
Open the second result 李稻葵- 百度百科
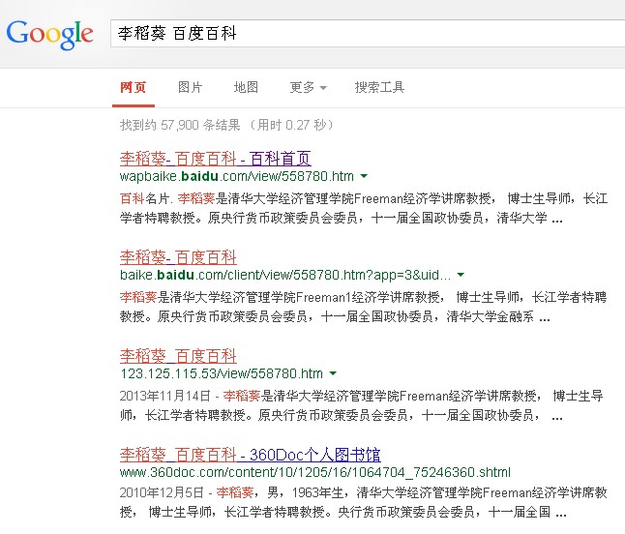(178, 257)
